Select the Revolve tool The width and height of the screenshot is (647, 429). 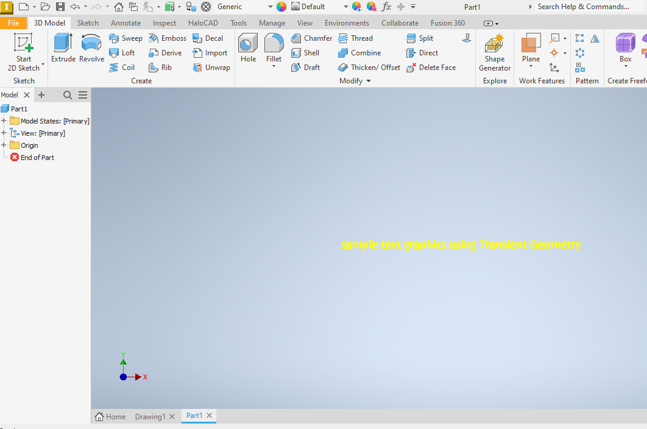(x=91, y=49)
